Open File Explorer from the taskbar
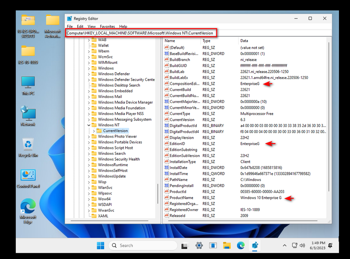The image size is (350, 259). point(227,246)
